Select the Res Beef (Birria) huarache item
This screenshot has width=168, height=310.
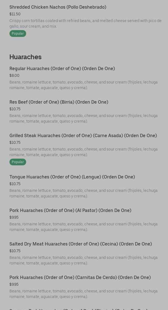[59, 102]
